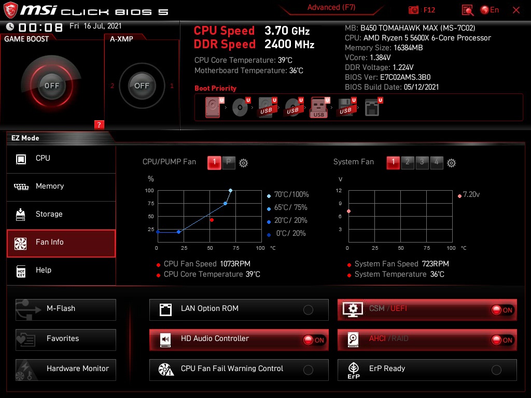Click the ErP leaf icon
The height and width of the screenshot is (398, 531).
[x=354, y=371]
